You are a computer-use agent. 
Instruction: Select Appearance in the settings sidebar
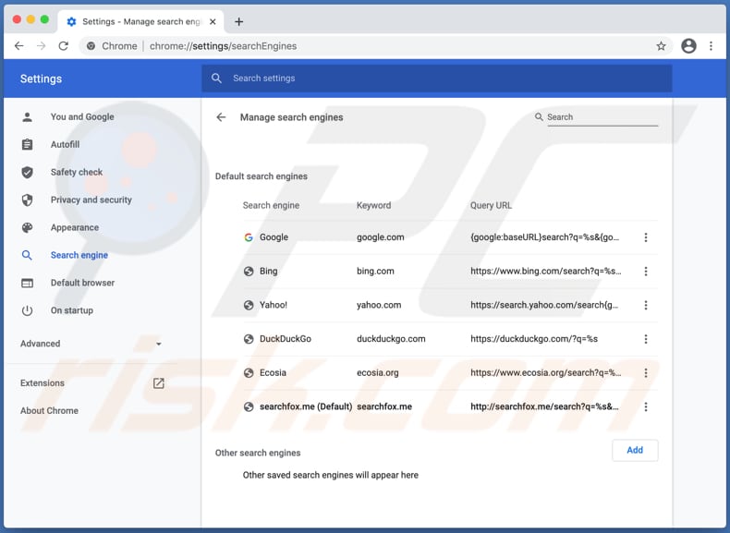pos(74,227)
